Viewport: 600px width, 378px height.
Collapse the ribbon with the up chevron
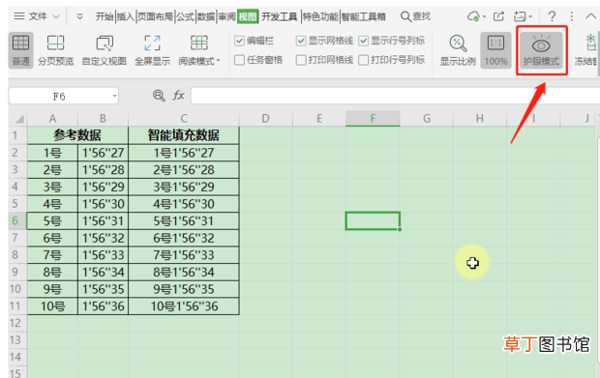tap(591, 16)
